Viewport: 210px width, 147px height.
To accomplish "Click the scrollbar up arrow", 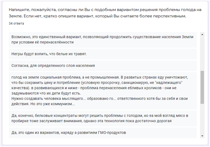I will 202,34.
